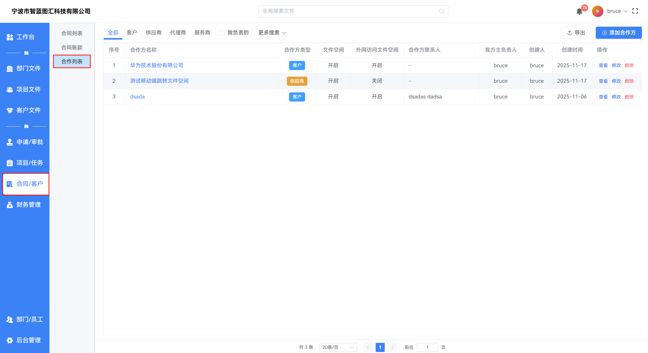
Task: Click 删除 for the dsada row
Action: pos(629,97)
